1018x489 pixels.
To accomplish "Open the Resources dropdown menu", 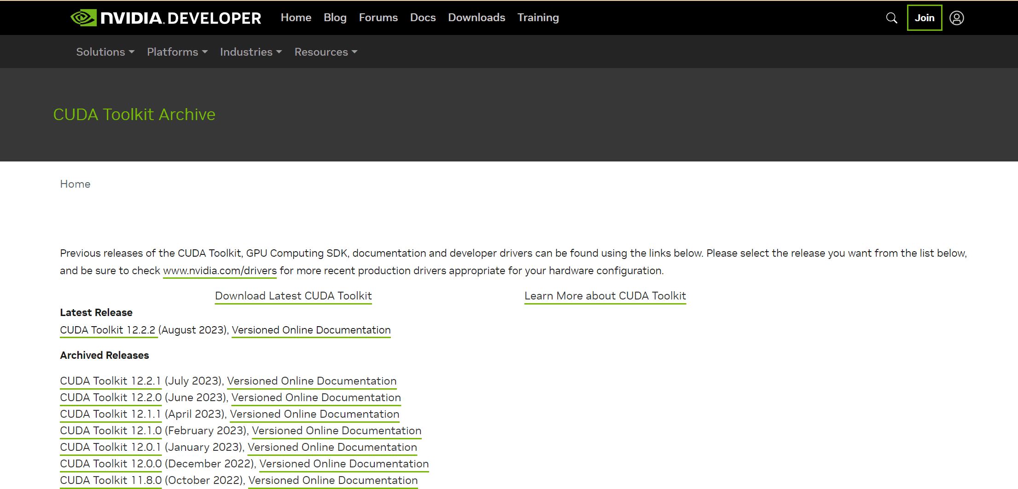I will coord(326,52).
